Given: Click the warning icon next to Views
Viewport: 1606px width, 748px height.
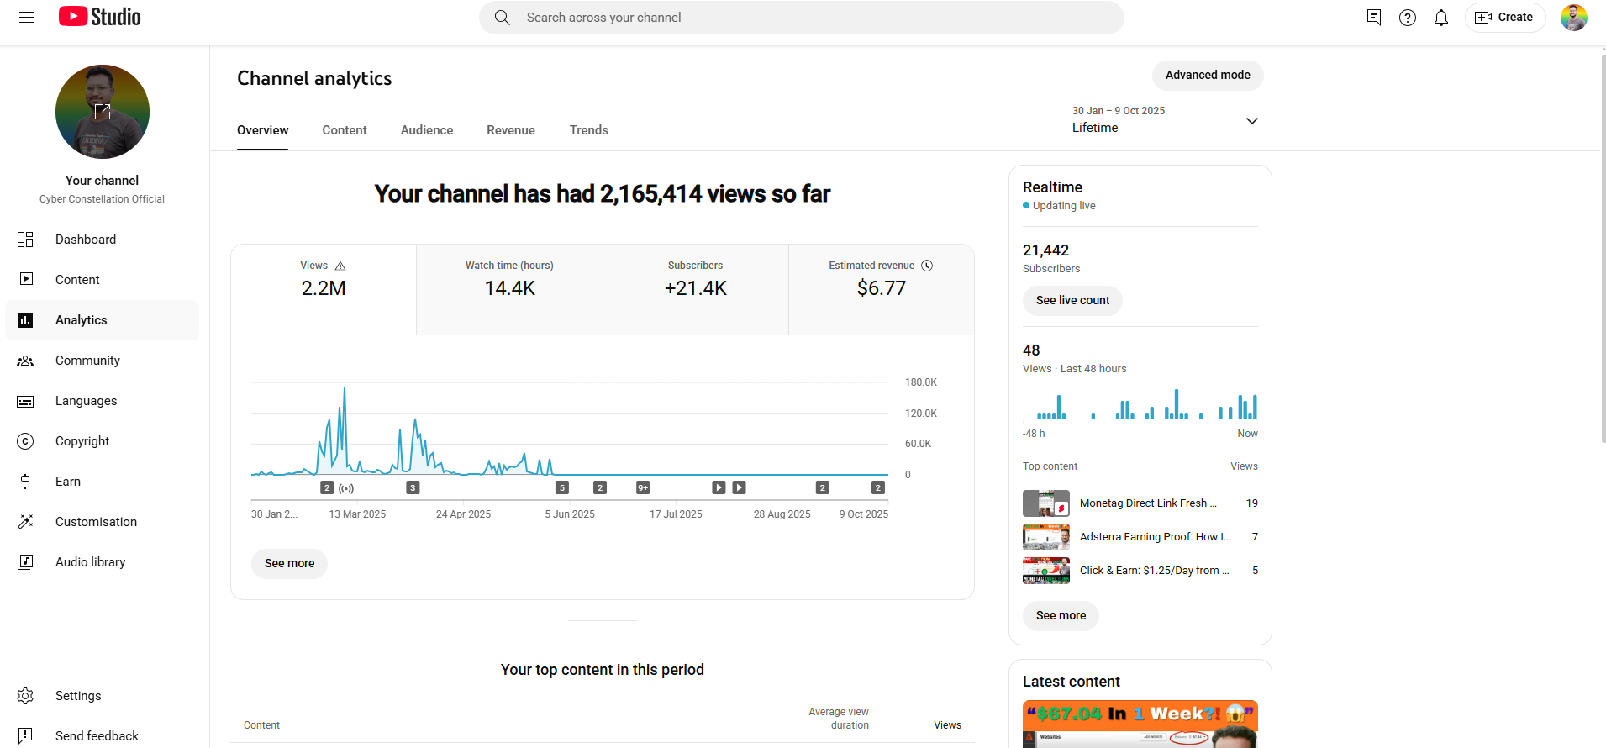Looking at the screenshot, I should point(340,266).
